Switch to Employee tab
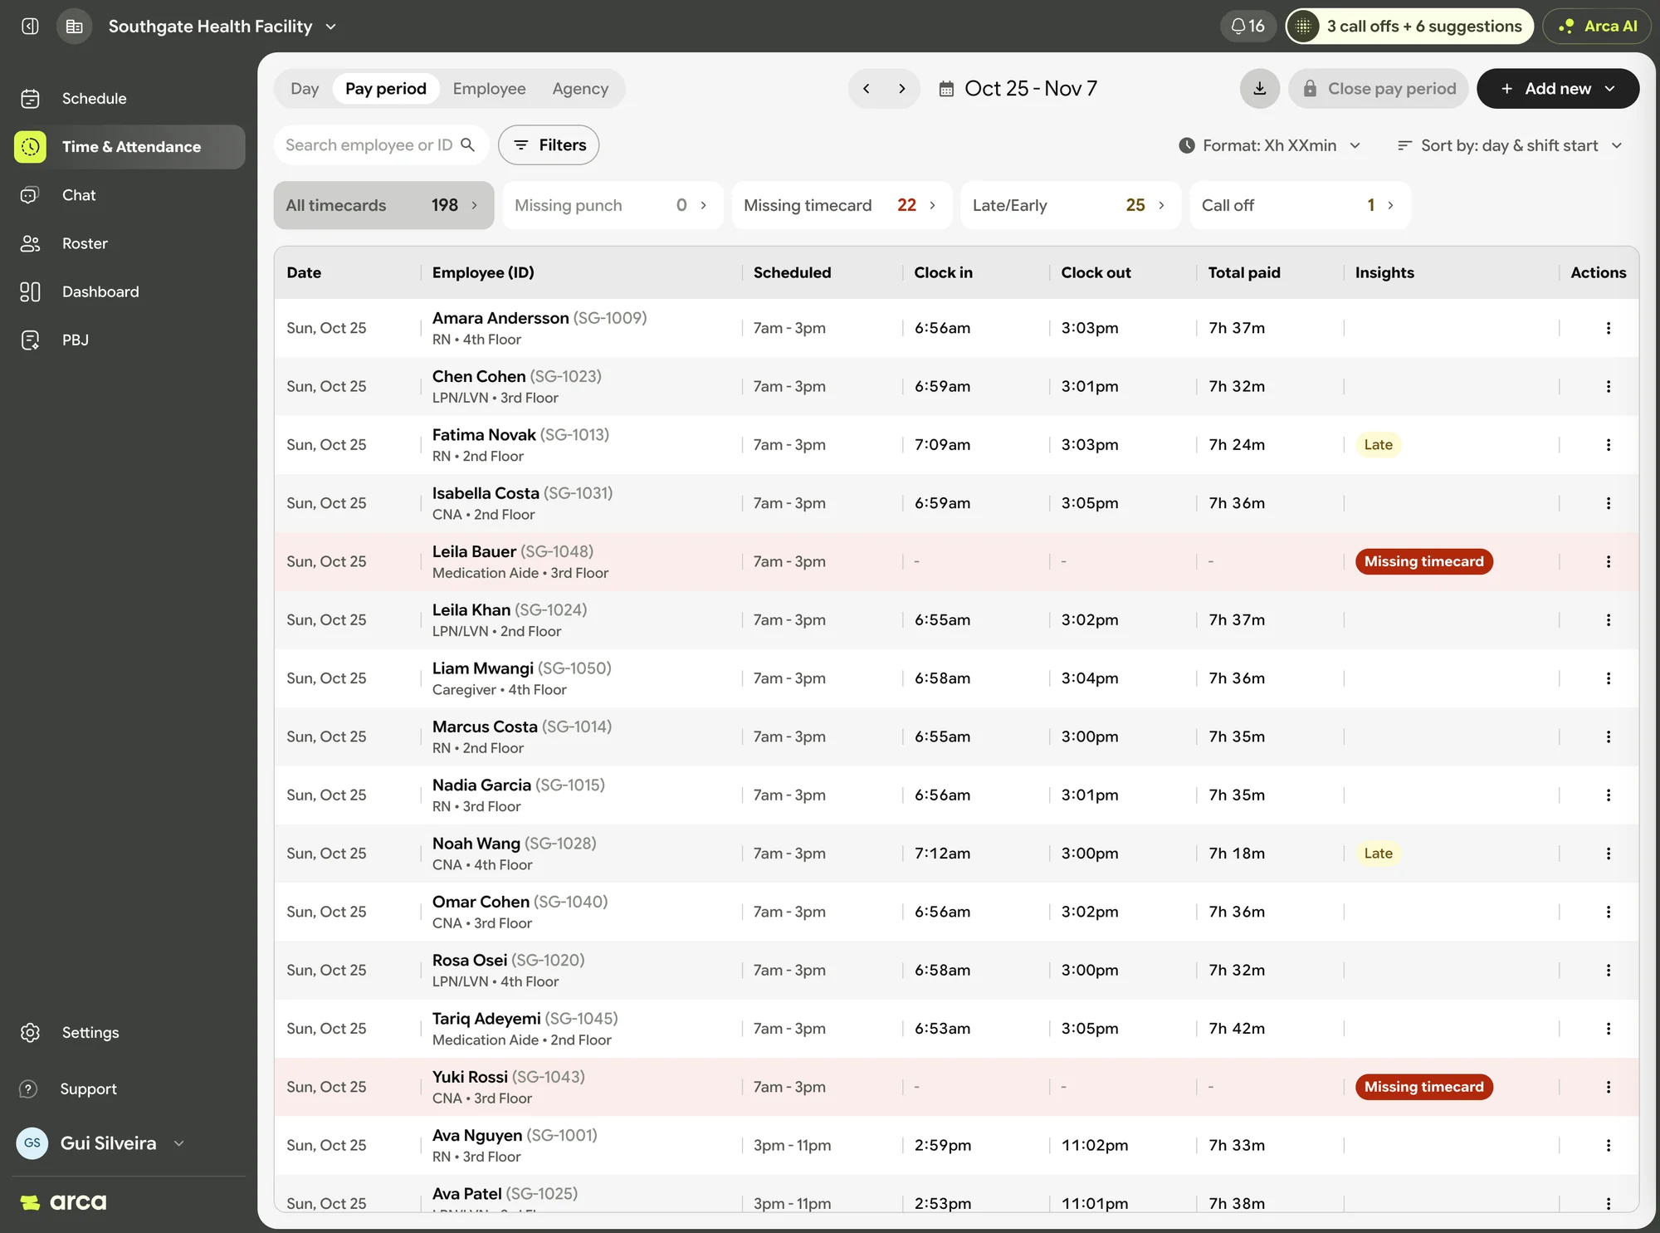 pos(489,89)
